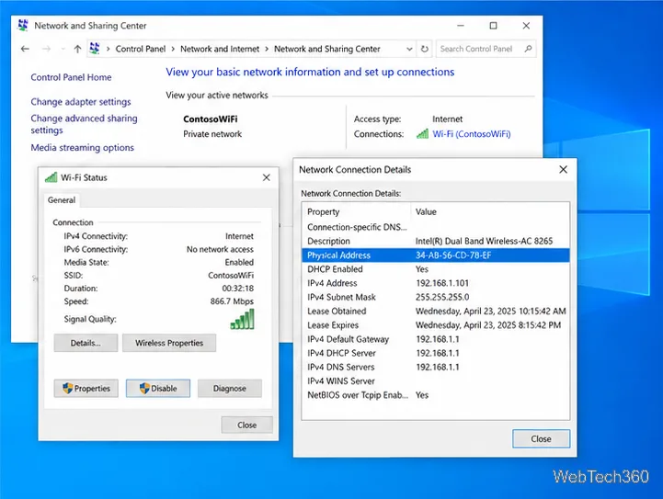Screen dimensions: 663x499
Task: Select the IPv4 Subnet Mask row
Action: 436,297
